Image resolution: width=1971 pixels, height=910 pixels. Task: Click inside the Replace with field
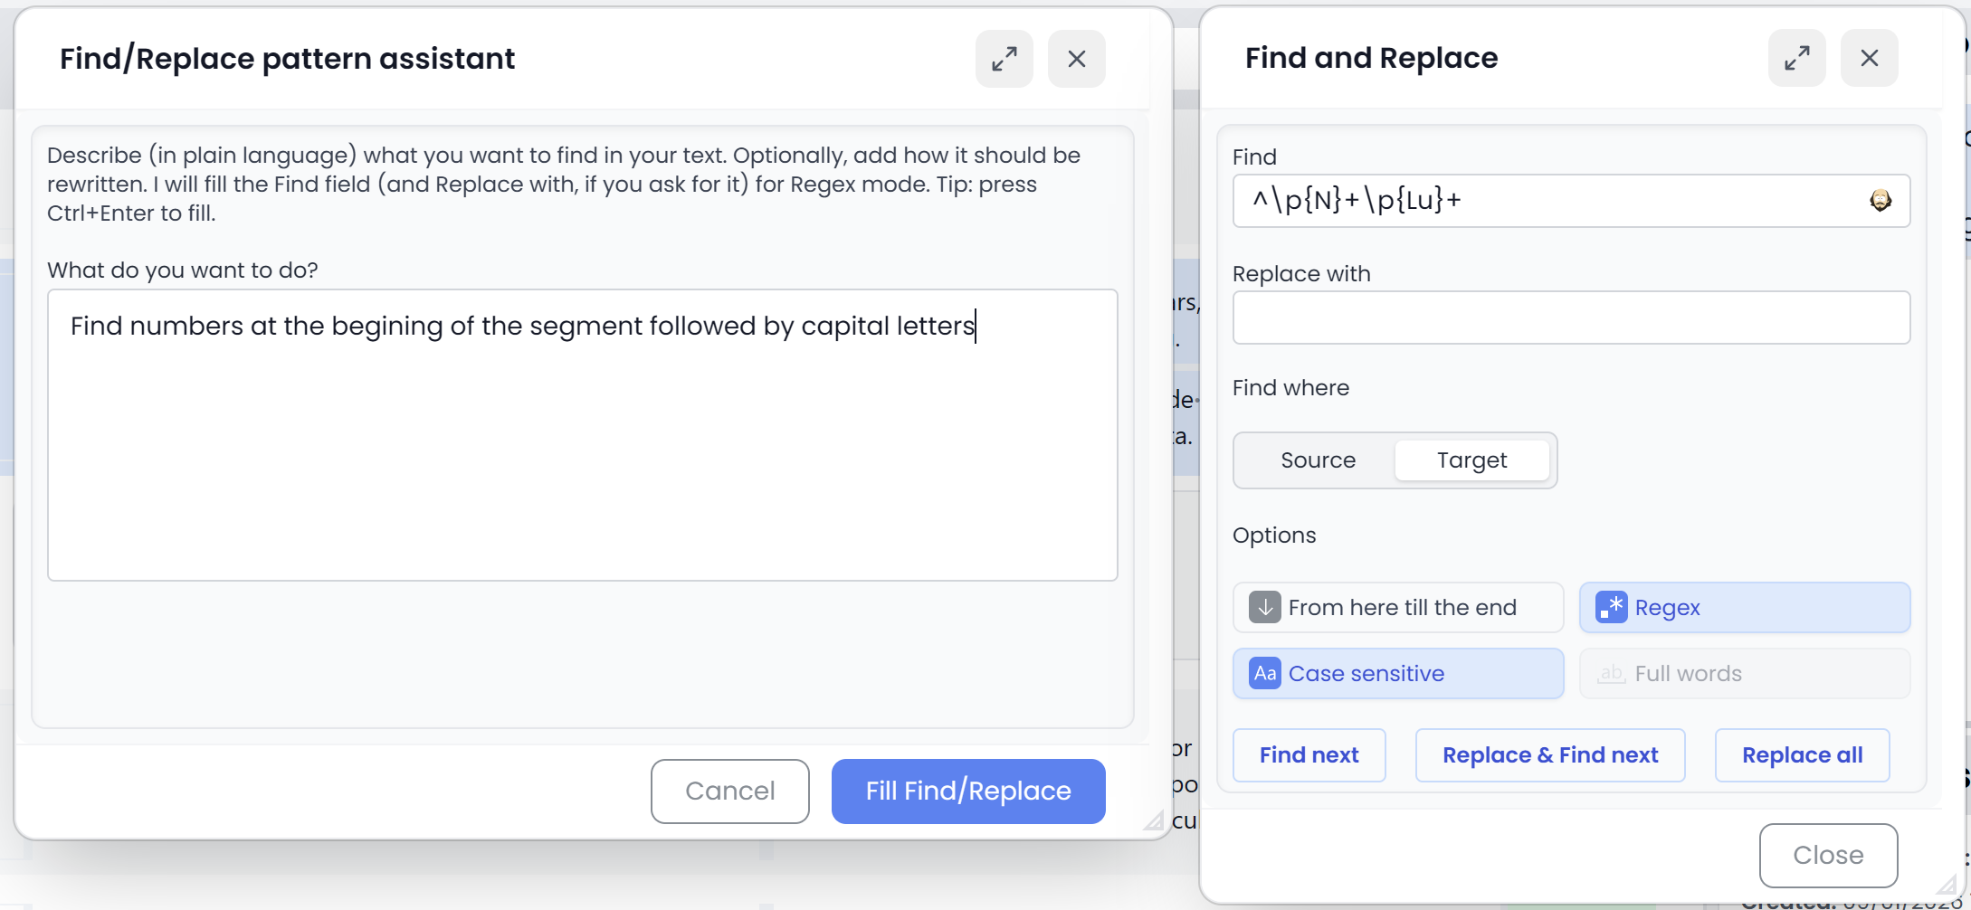1570,318
